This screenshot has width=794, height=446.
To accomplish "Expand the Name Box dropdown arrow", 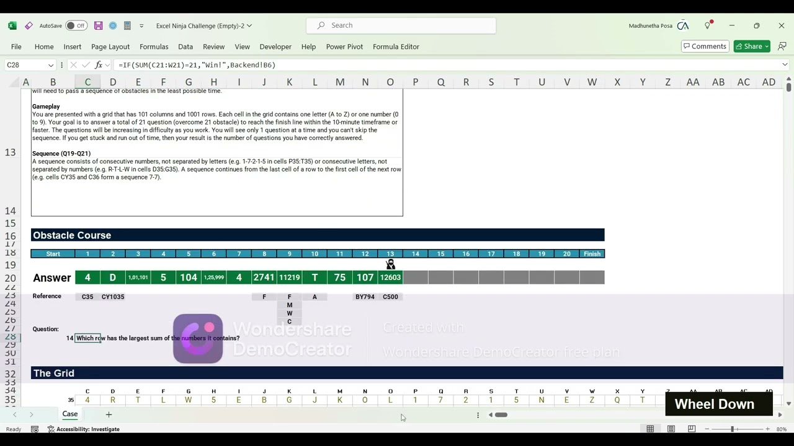I will [50, 65].
